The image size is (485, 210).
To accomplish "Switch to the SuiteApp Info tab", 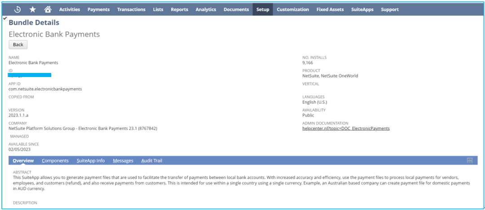I will [x=91, y=161].
